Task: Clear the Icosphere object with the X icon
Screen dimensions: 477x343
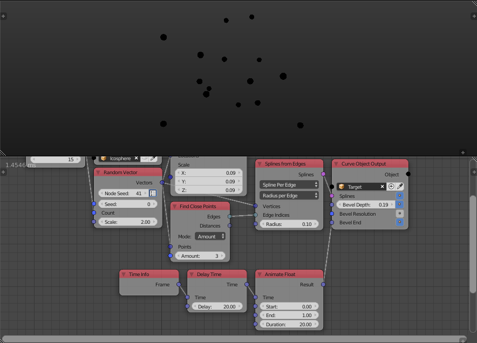Action: 137,158
